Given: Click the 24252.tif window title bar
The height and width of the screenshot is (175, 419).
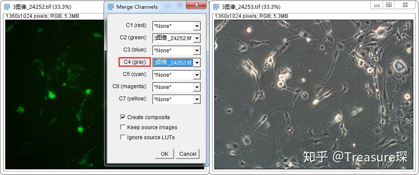Looking at the screenshot, I should point(53,7).
